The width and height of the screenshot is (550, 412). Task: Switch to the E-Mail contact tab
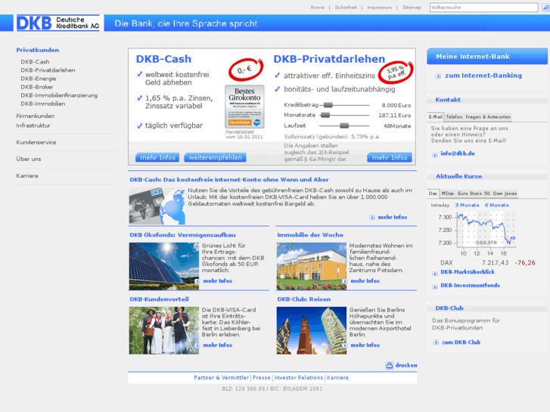[436, 117]
